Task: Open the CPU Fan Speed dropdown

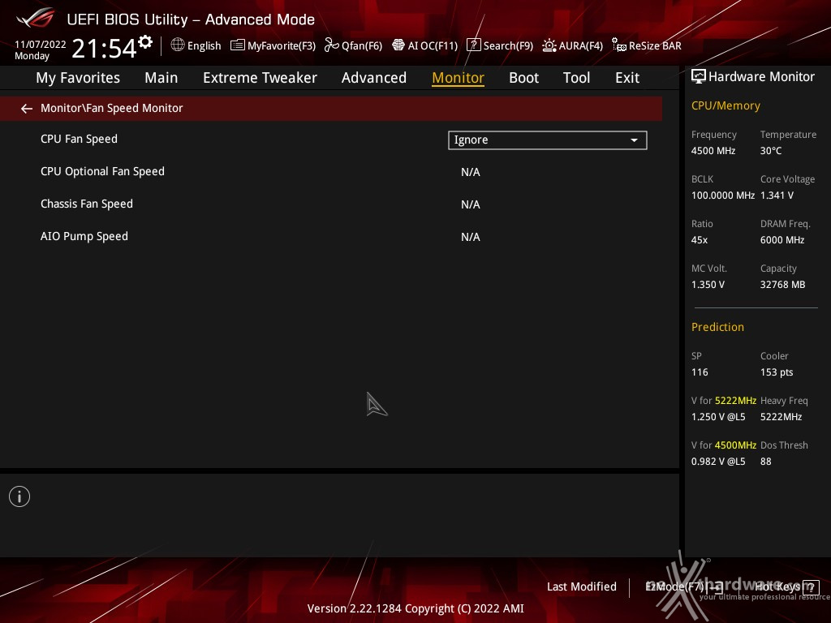Action: point(548,140)
